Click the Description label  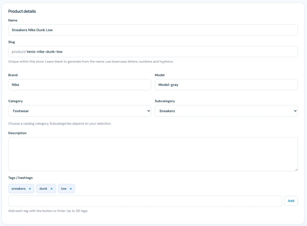[17, 133]
